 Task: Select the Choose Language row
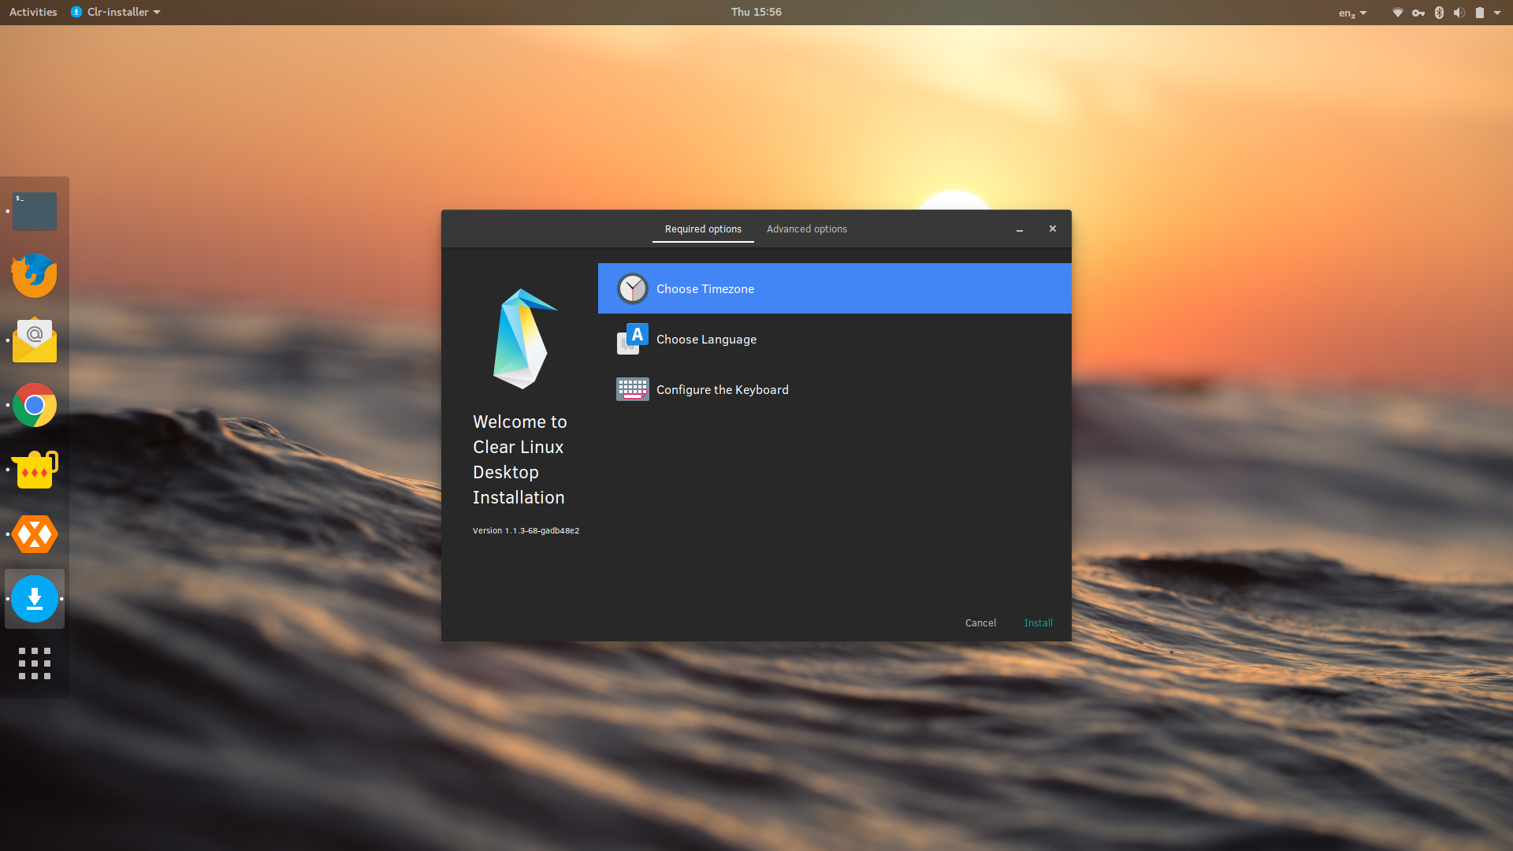(x=835, y=339)
